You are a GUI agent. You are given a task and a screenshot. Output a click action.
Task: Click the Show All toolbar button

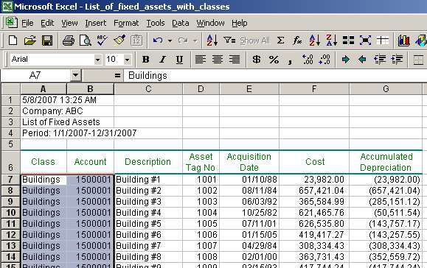pos(255,40)
